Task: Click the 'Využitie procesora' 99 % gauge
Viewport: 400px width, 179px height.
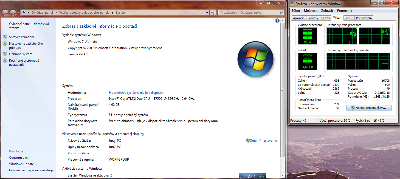Action: coord(308,36)
